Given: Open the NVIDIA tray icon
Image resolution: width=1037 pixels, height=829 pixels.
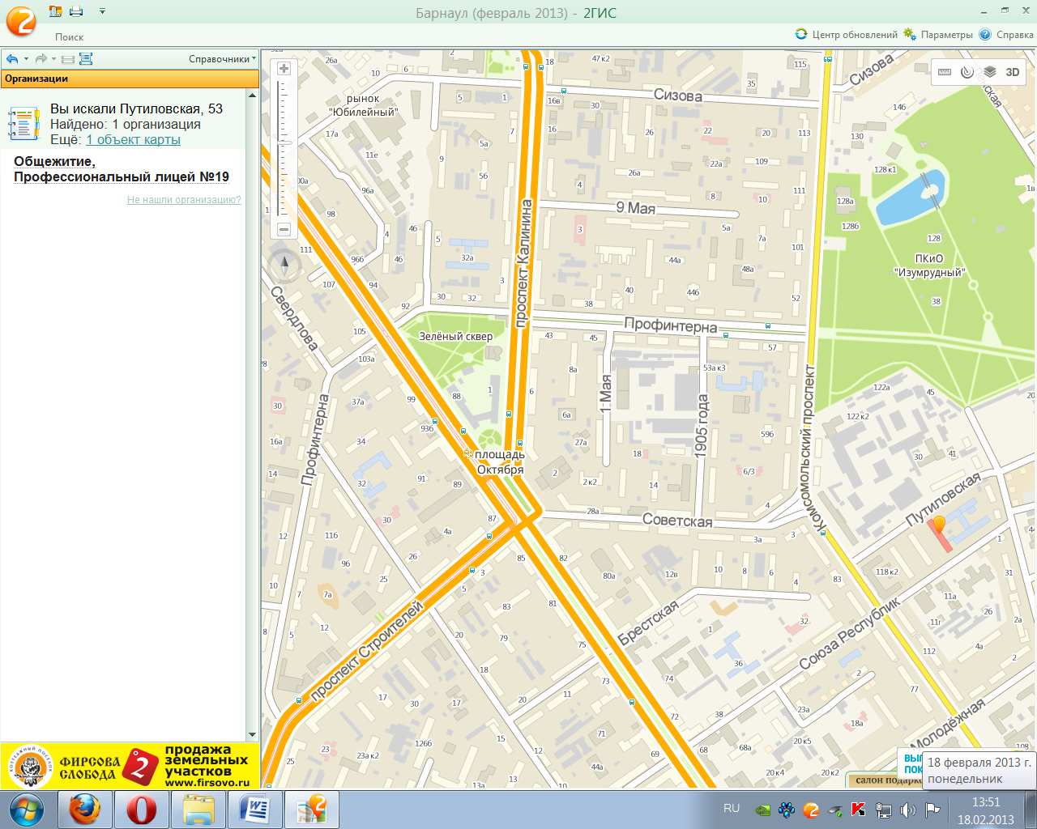Looking at the screenshot, I should tap(762, 810).
